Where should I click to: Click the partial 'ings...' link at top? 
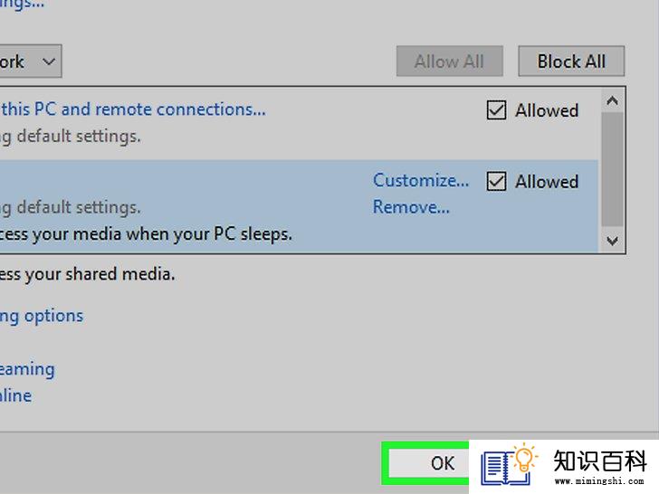pyautogui.click(x=22, y=5)
